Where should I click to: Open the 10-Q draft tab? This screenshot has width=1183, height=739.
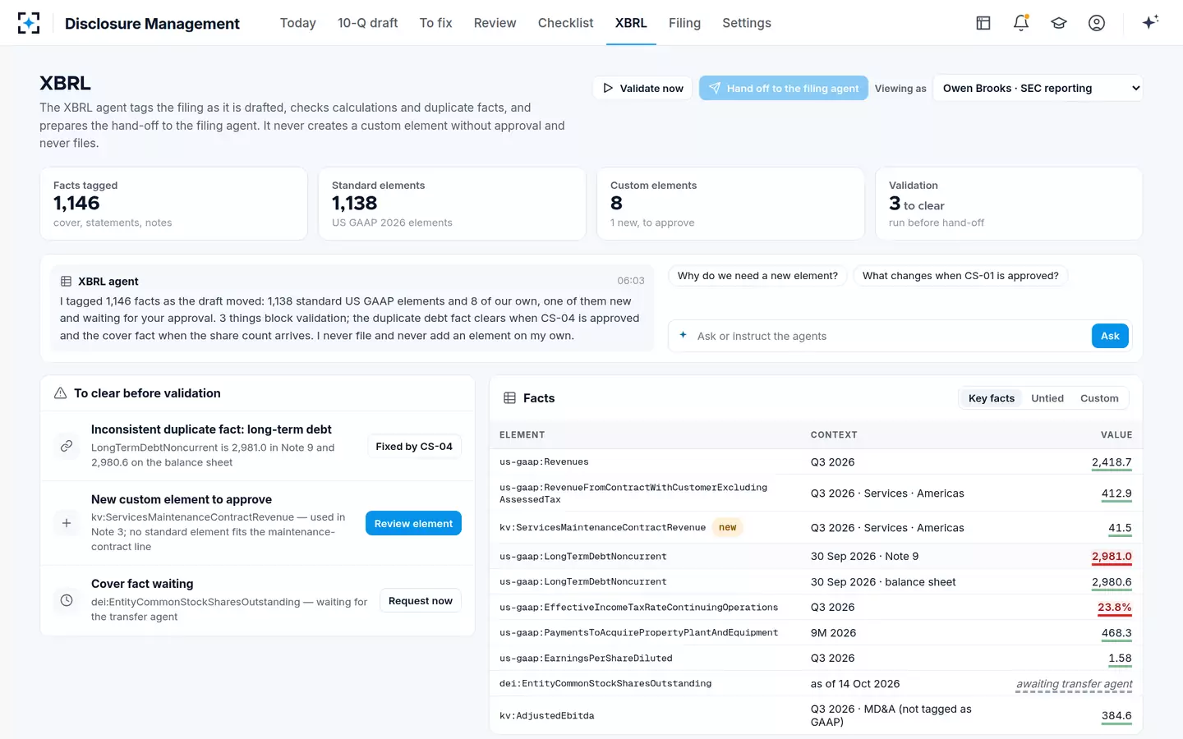click(x=368, y=23)
